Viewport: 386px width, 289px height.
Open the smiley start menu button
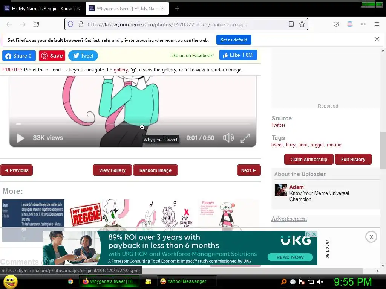click(10, 281)
